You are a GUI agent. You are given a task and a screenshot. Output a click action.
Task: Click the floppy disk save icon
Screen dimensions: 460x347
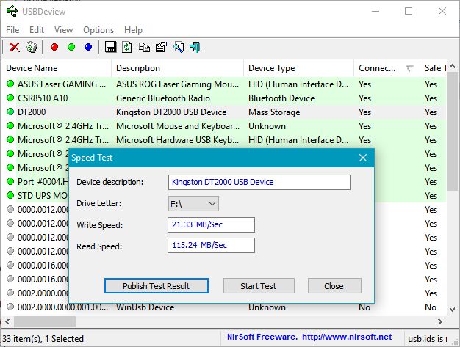pos(111,47)
